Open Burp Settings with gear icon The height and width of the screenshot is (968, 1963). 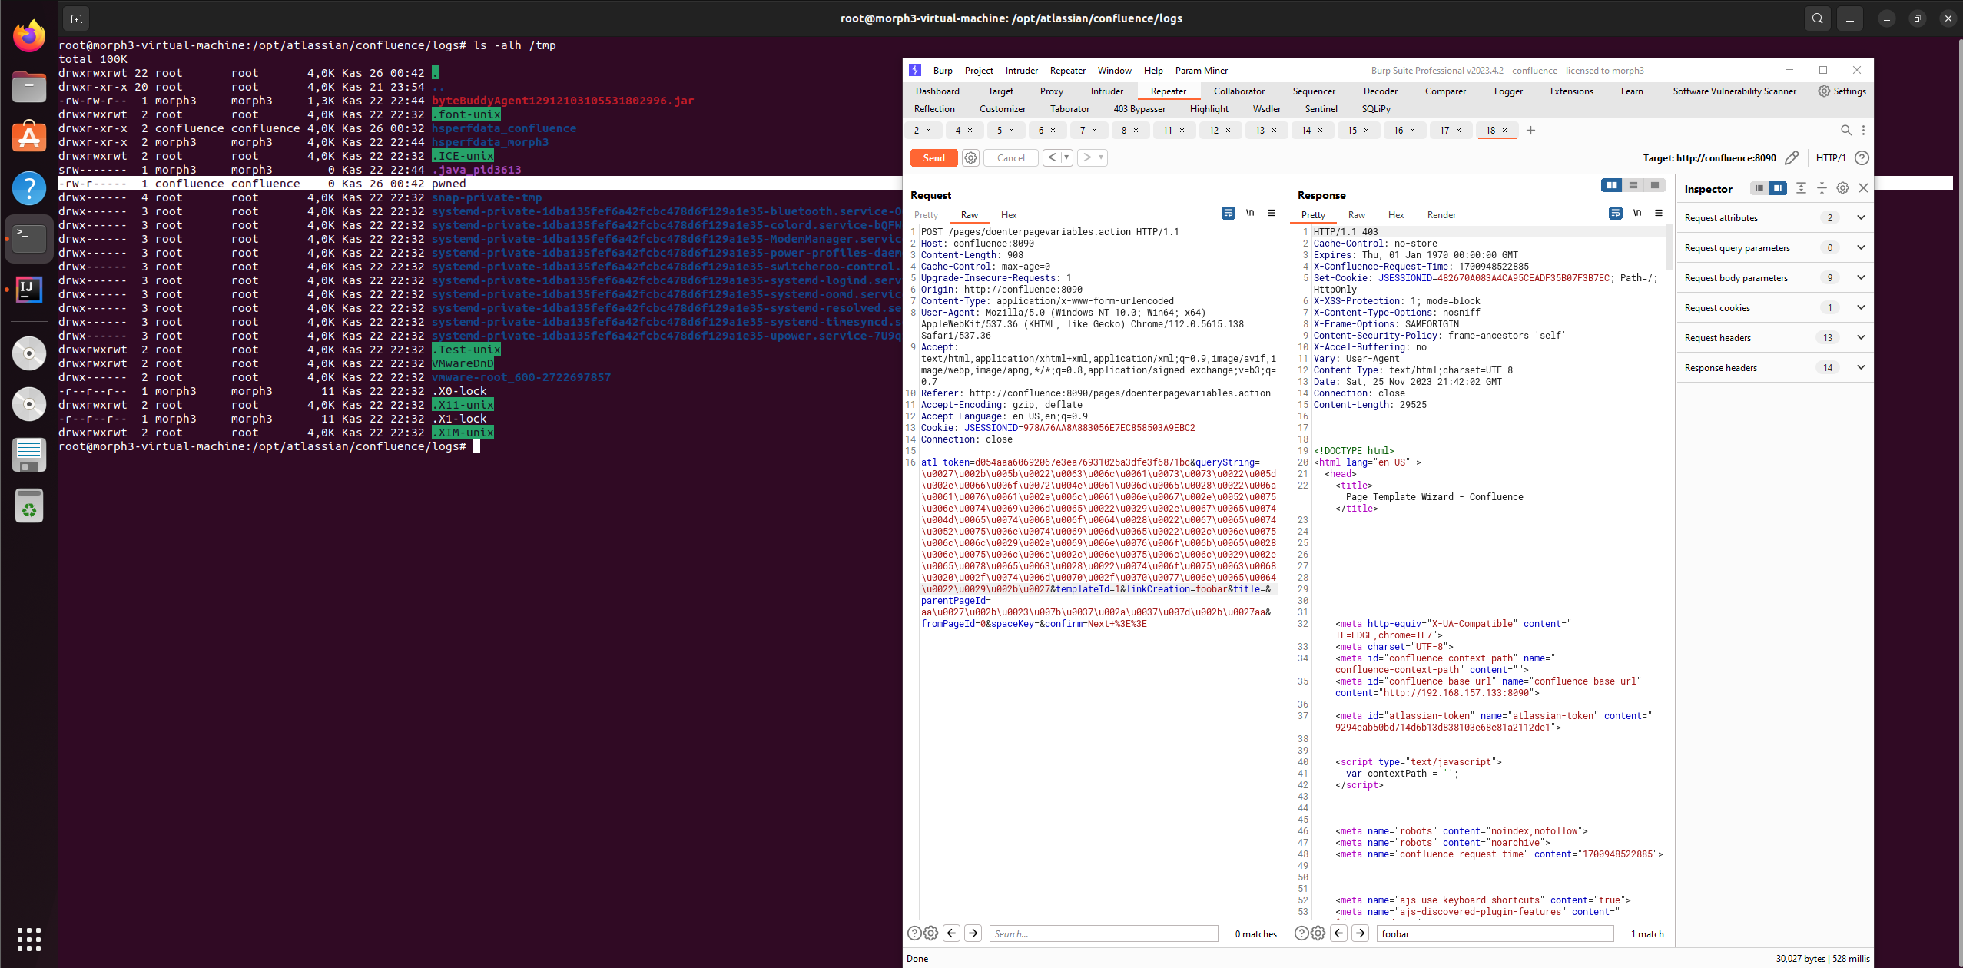[1841, 91]
